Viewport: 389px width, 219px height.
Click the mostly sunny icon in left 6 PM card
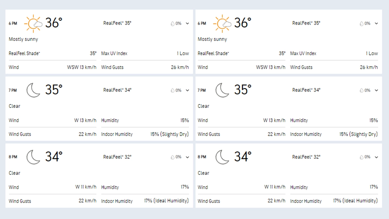(x=34, y=23)
